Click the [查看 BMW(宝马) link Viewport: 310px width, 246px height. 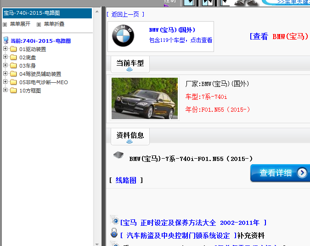pos(279,36)
